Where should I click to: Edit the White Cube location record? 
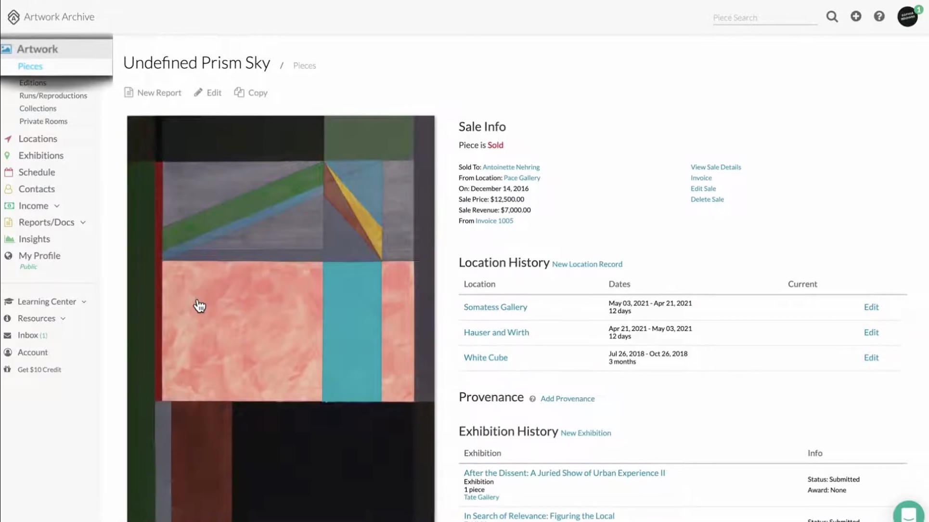(871, 357)
